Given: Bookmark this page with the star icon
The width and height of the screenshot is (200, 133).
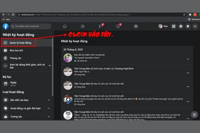Looking at the screenshot, I should pos(184,15).
